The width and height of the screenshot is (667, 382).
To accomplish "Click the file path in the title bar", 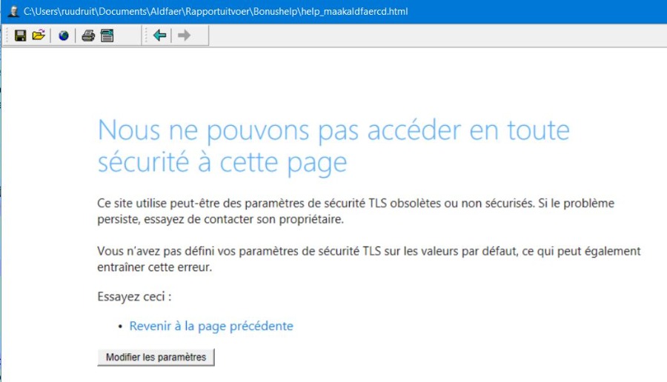I will [x=215, y=12].
